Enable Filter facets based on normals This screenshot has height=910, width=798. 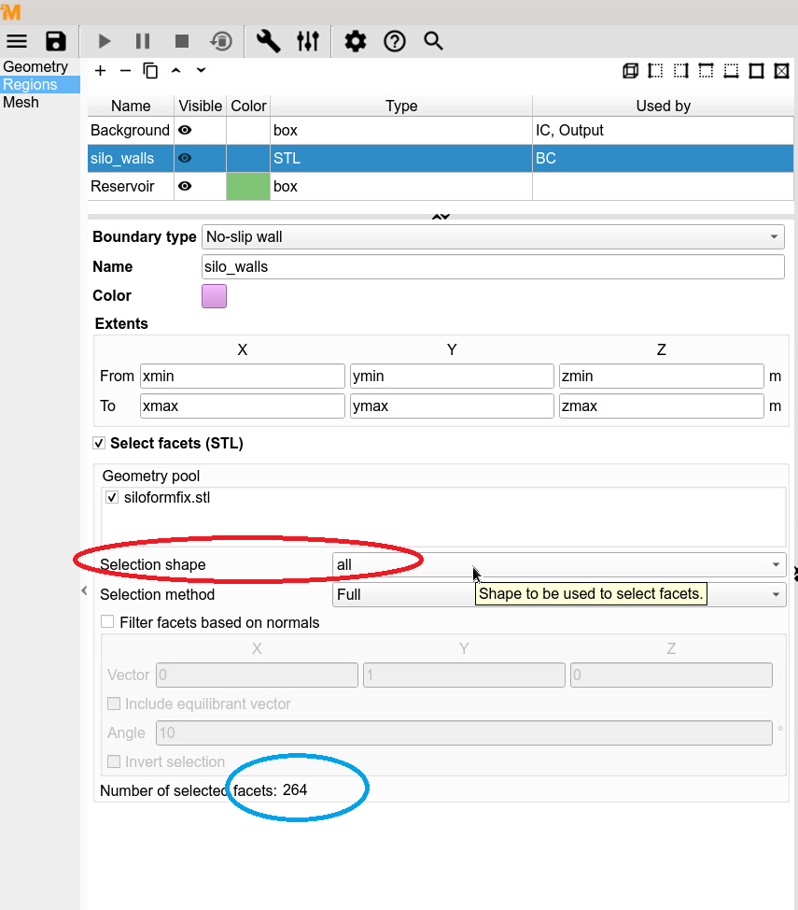(108, 622)
